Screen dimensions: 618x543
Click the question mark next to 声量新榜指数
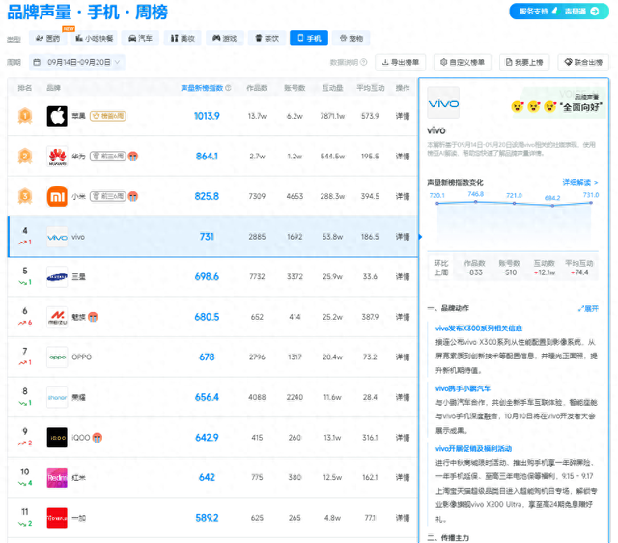[x=228, y=88]
